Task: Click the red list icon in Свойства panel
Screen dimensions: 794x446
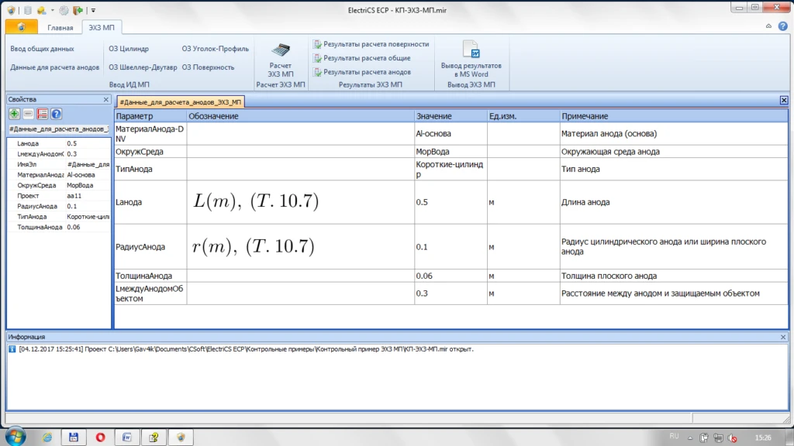Action: tap(43, 114)
